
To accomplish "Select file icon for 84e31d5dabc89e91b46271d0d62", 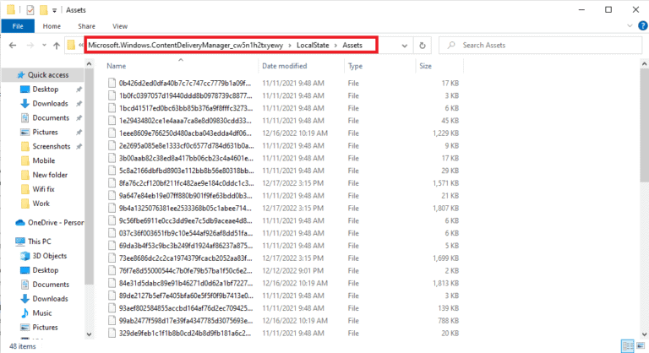I will point(112,283).
